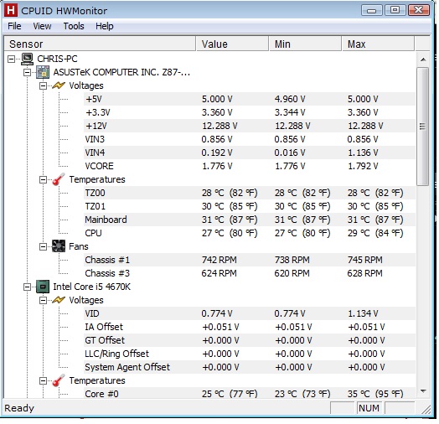Collapse the Fans section
The width and height of the screenshot is (439, 424).
[43, 246]
